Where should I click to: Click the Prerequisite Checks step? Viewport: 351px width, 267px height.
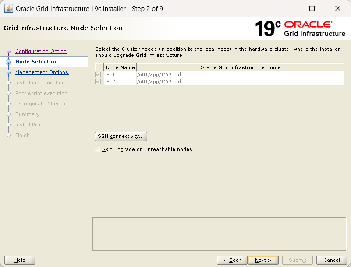coord(40,104)
